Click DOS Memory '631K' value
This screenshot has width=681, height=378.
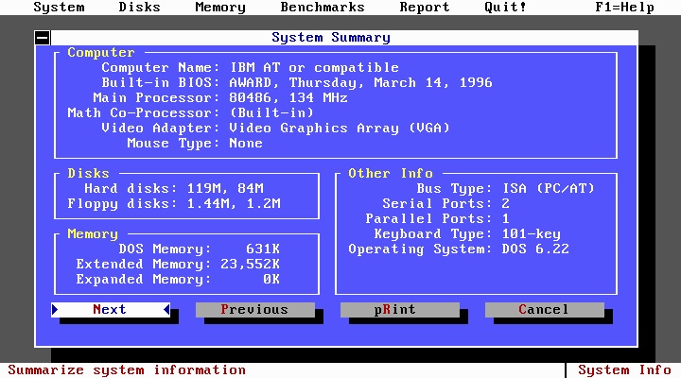click(x=263, y=249)
